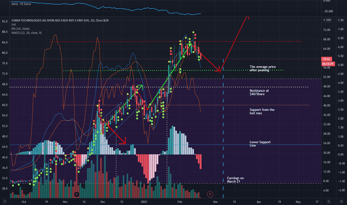The image size is (347, 205).
Task: Click the Oct label on the time axis
Action: pos(24,202)
